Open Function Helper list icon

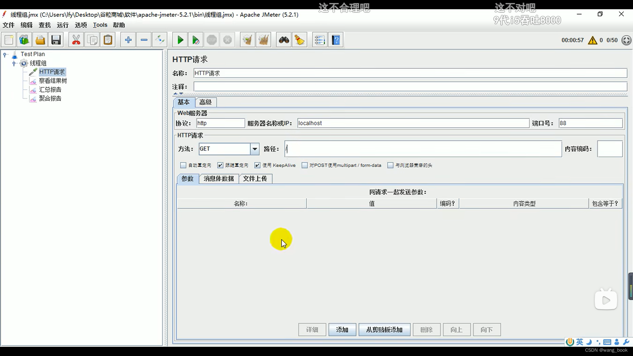320,40
